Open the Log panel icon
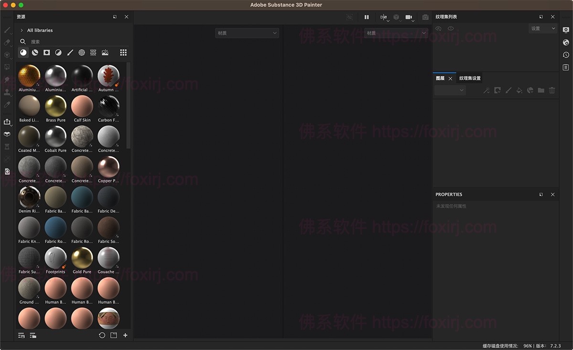Screen dimensions: 573x350 [566, 68]
